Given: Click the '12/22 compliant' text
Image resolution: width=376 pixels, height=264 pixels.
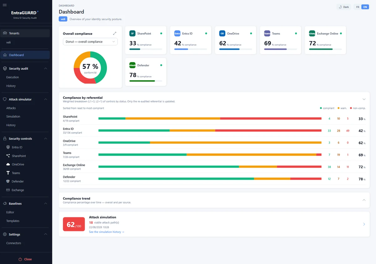Looking at the screenshot, I should click(72, 181).
